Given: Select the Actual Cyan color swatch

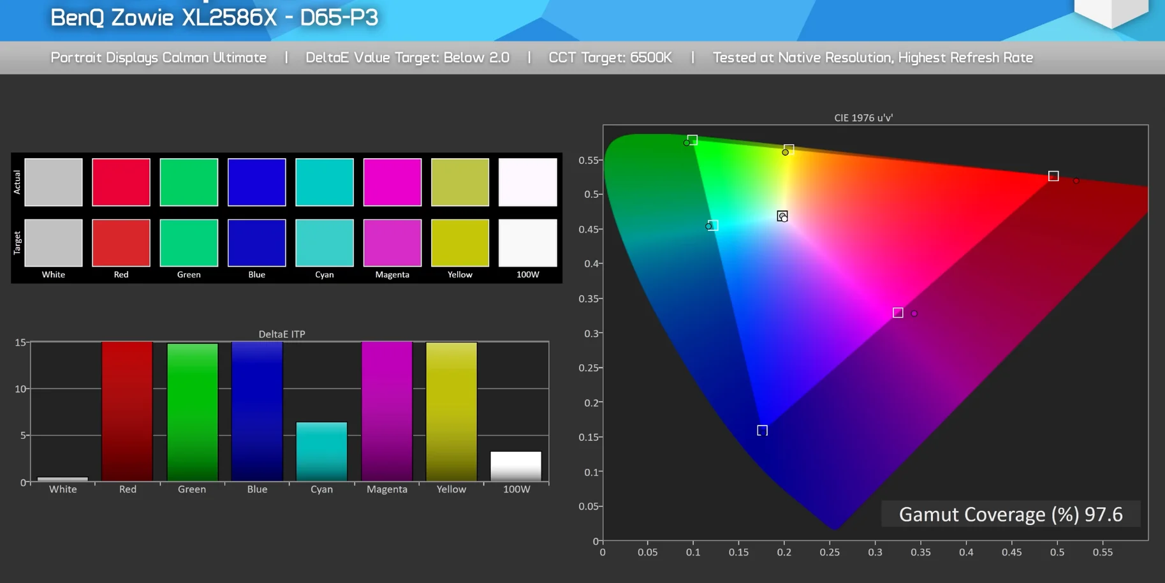Looking at the screenshot, I should point(325,182).
